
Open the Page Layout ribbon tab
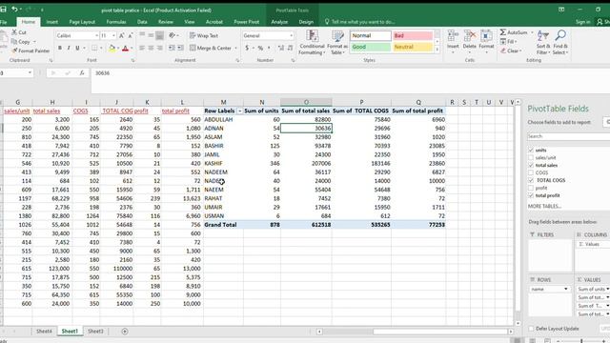82,22
